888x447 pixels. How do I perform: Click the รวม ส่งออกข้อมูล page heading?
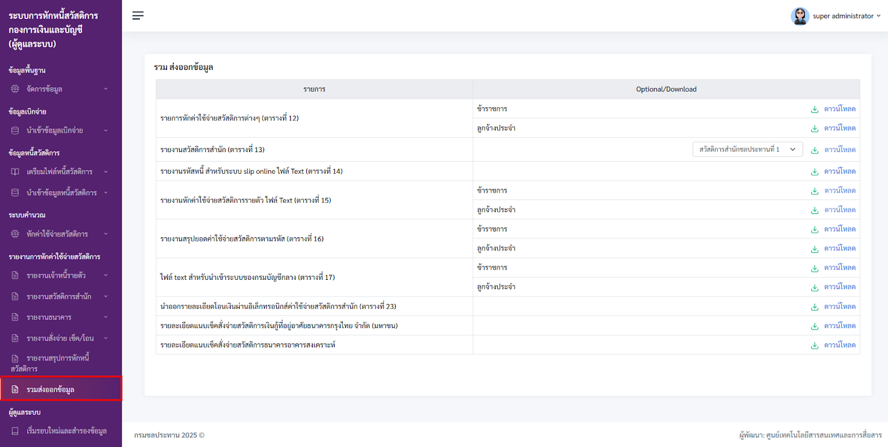184,67
